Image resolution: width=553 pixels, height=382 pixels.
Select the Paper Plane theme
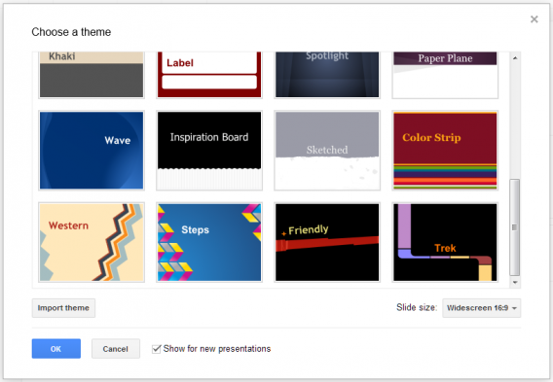(445, 75)
